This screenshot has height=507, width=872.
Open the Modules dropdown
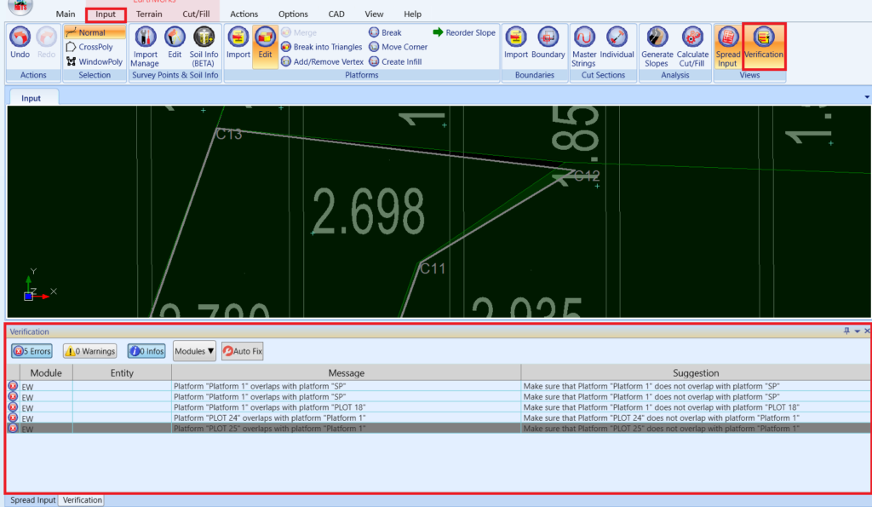coord(194,351)
